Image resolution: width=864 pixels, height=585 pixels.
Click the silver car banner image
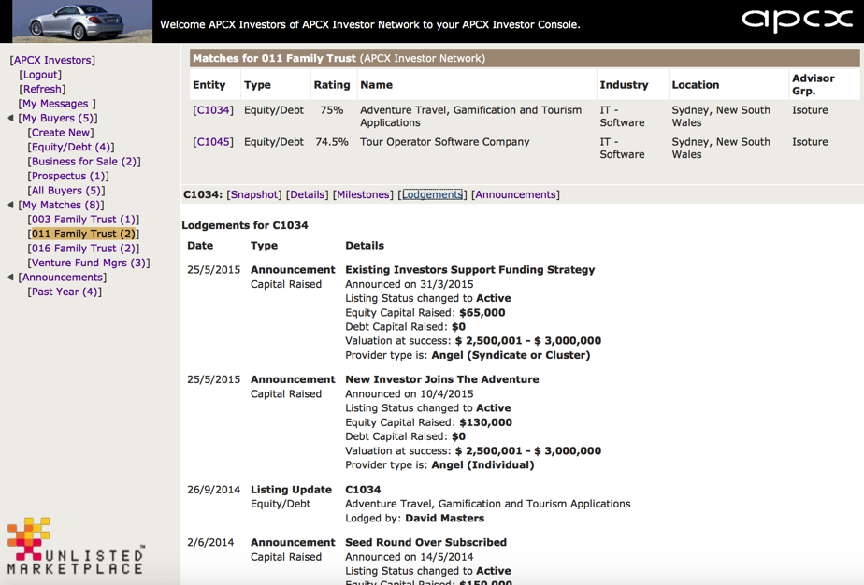click(82, 21)
